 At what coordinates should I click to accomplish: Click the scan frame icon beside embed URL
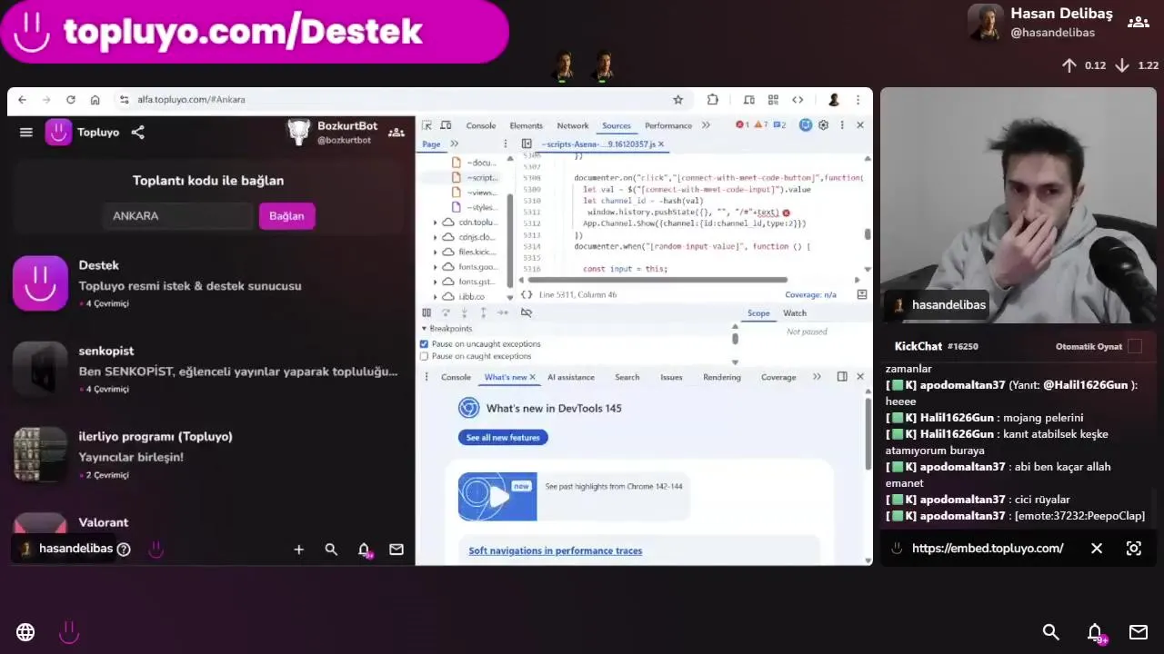[x=1134, y=549]
